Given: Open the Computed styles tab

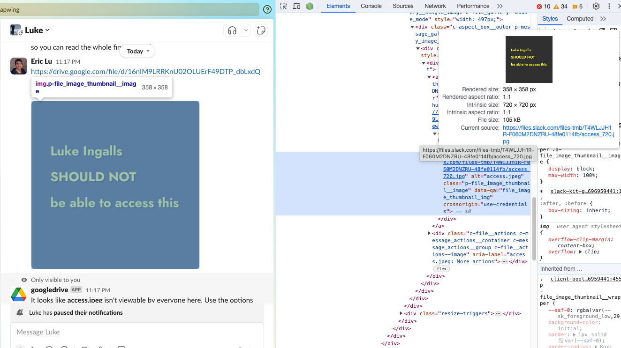Looking at the screenshot, I should tap(580, 19).
